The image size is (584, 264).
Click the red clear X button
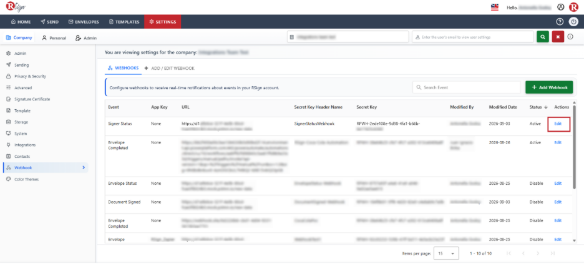click(558, 37)
